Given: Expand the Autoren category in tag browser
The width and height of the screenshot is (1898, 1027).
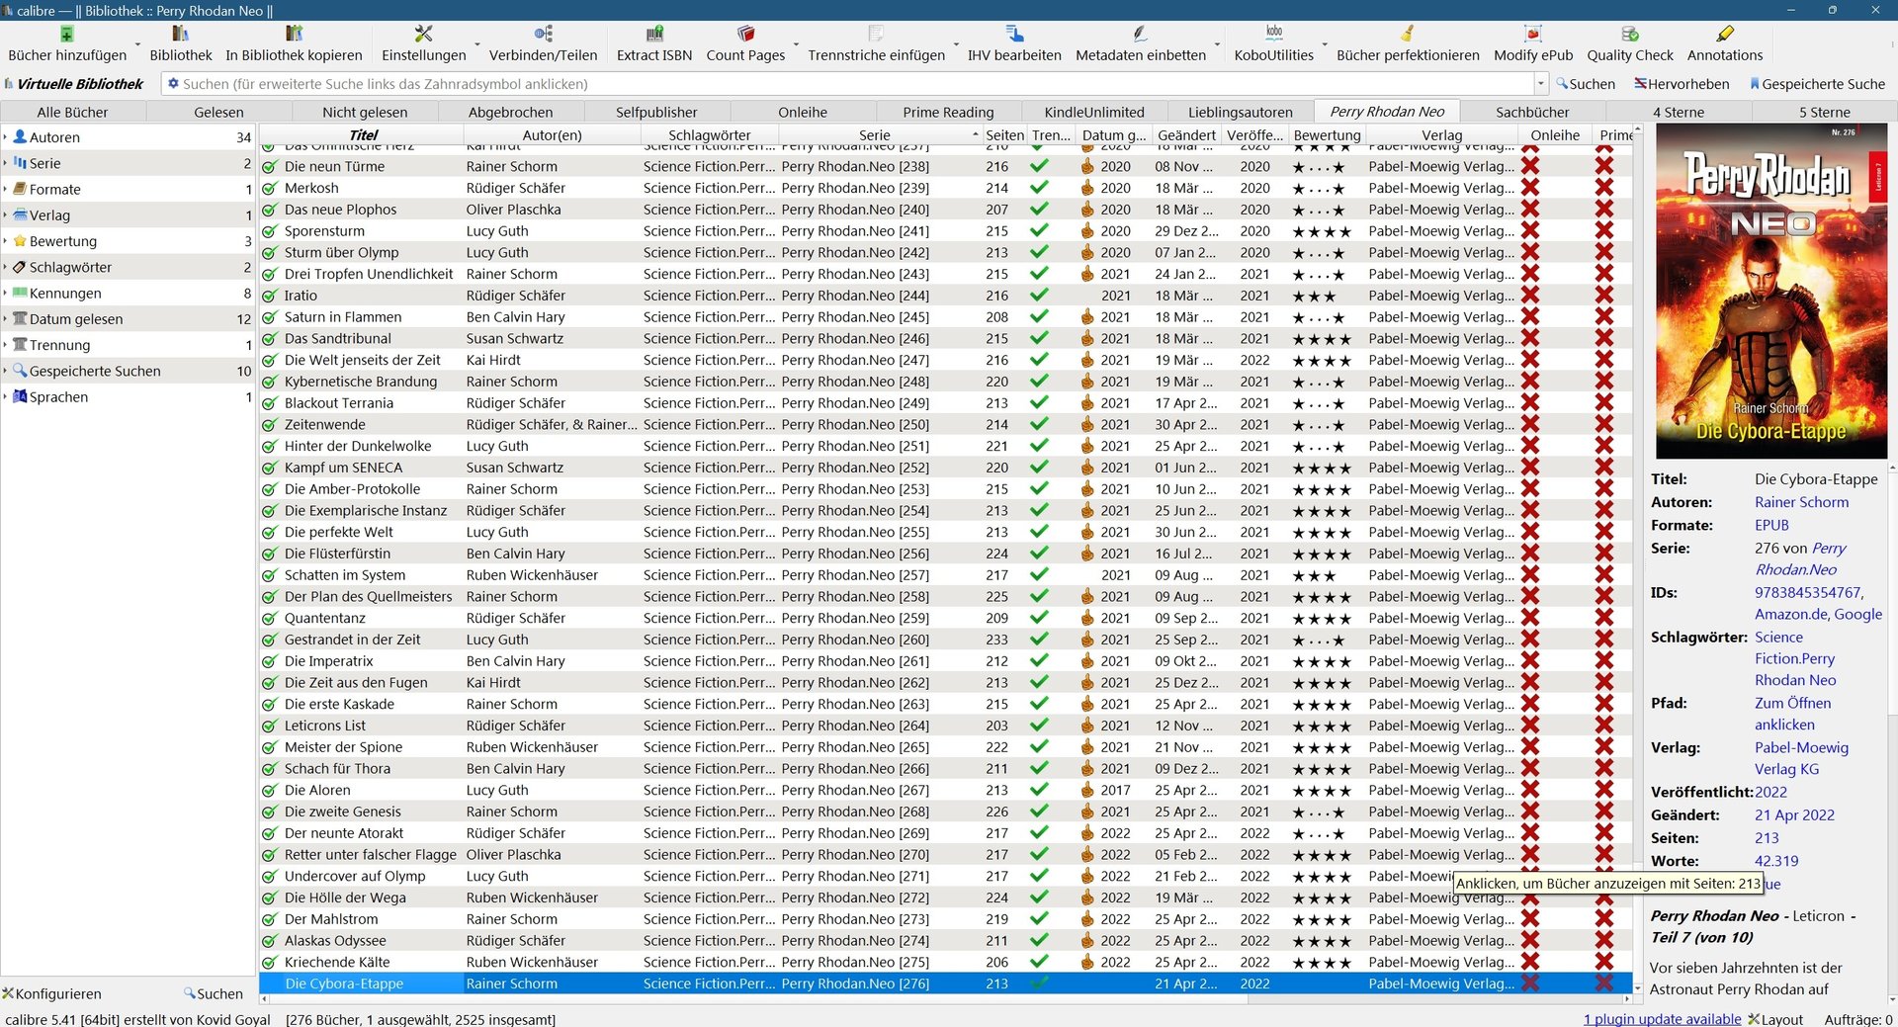Looking at the screenshot, I should (5, 137).
